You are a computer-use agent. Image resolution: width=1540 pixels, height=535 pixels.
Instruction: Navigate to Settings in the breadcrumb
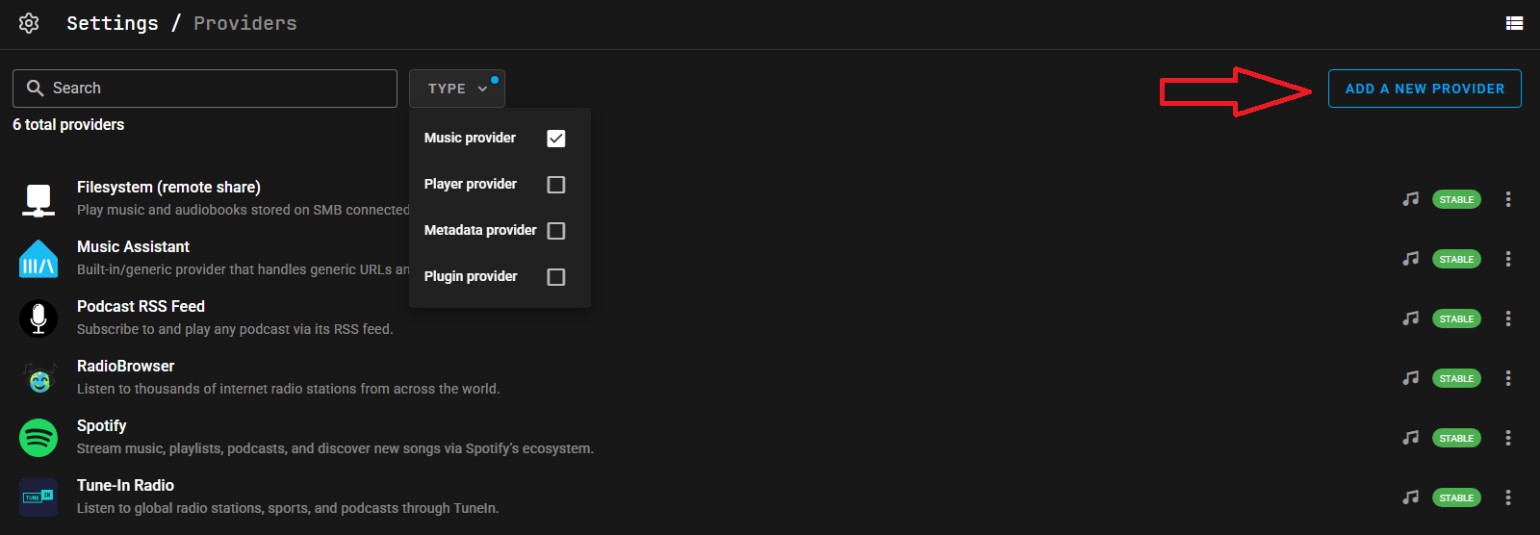(112, 23)
